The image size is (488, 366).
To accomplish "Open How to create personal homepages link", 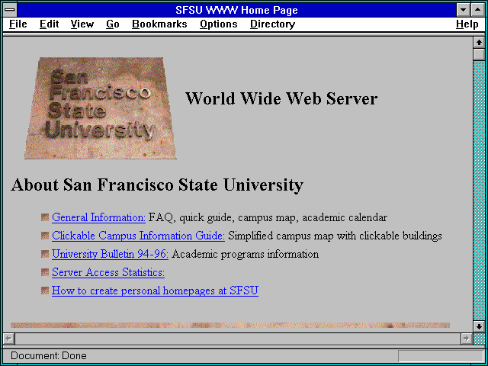I will pos(155,291).
